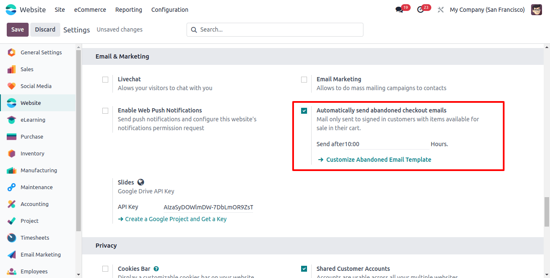Switch company via My Company (San Francisco)
Viewport: 550px width, 278px height.
487,10
